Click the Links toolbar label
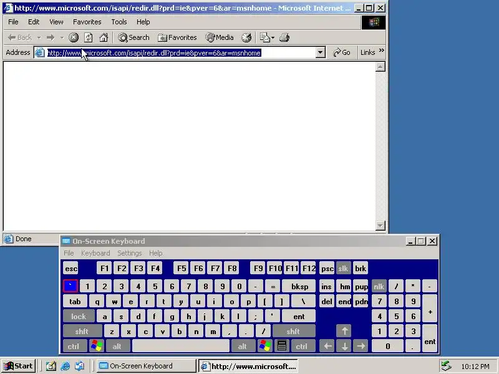 point(367,52)
